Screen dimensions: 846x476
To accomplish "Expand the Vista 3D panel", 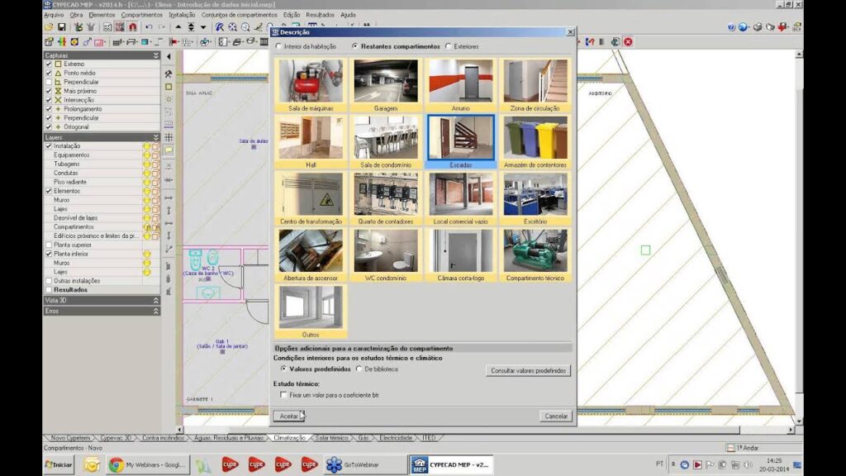I will point(155,301).
